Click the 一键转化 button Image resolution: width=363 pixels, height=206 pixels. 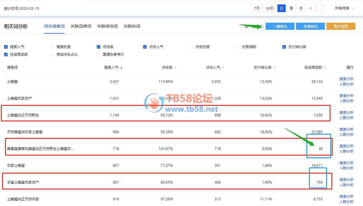[x=280, y=26]
